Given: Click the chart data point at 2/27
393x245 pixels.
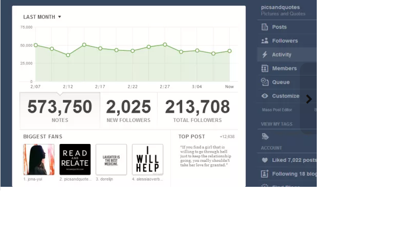Looking at the screenshot, I should click(165, 45).
